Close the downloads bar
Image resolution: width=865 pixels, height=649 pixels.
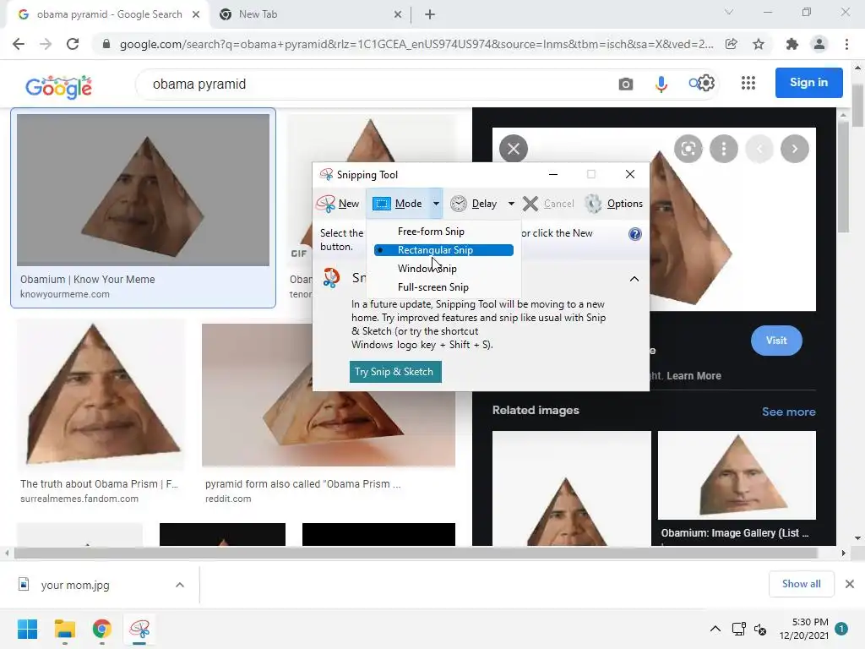click(x=850, y=584)
